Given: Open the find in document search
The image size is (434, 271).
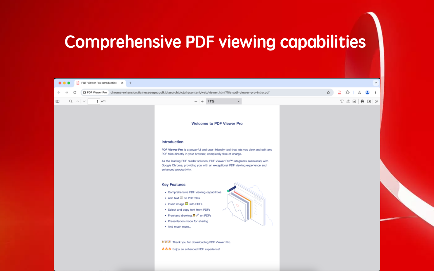Looking at the screenshot, I should (x=71, y=101).
